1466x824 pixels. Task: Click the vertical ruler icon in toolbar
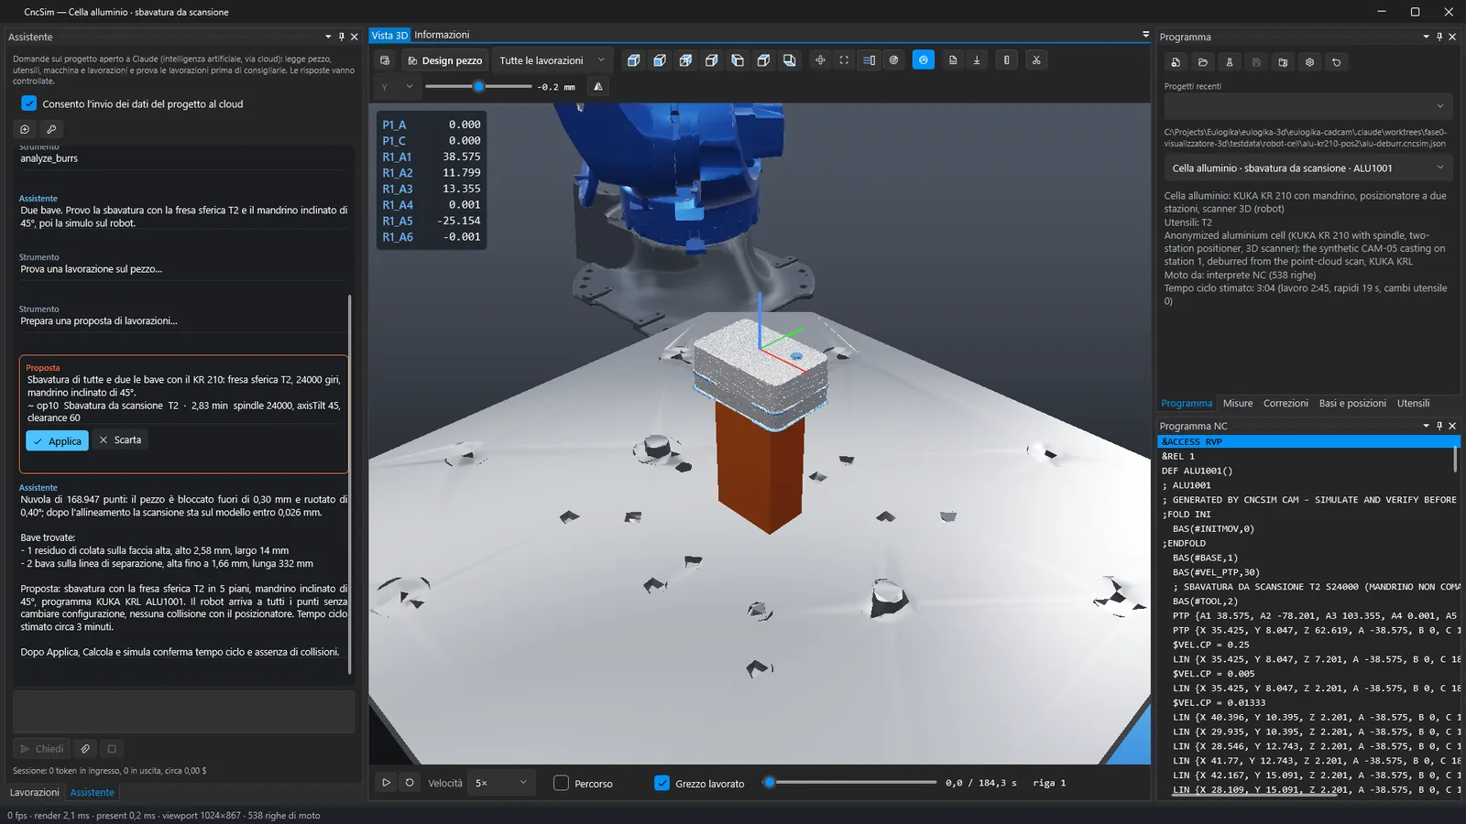point(1007,60)
